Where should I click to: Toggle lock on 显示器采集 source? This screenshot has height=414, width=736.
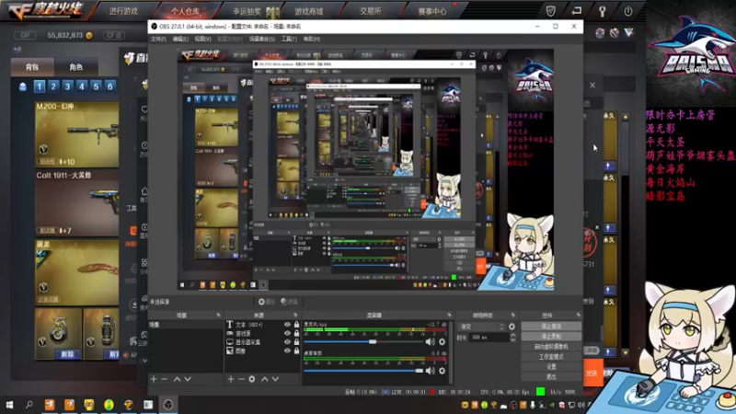click(x=296, y=342)
